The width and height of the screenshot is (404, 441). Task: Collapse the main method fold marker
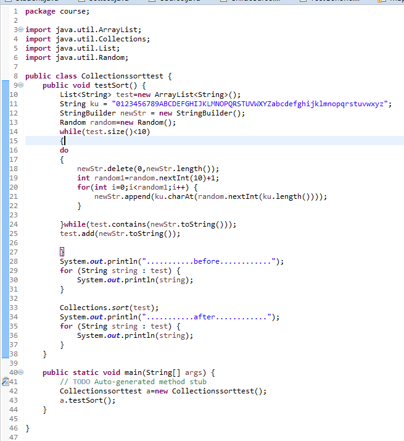click(21, 372)
